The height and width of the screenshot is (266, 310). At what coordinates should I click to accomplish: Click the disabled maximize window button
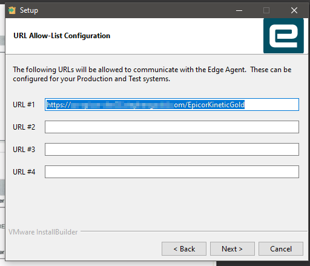click(x=266, y=10)
